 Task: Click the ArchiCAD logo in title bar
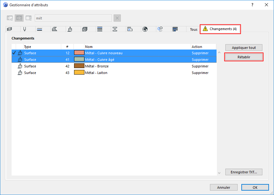(x=5, y=5)
